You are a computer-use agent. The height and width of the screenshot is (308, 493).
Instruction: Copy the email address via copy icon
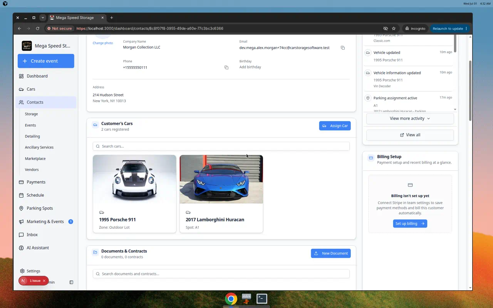coord(342,48)
